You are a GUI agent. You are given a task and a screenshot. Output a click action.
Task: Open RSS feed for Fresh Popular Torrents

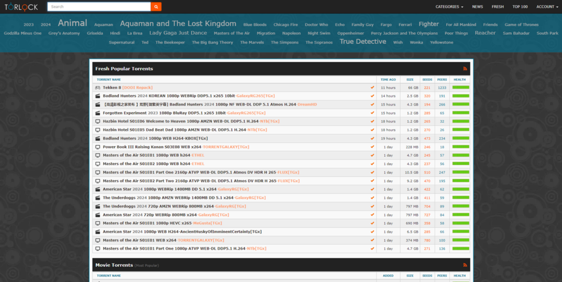pos(465,68)
